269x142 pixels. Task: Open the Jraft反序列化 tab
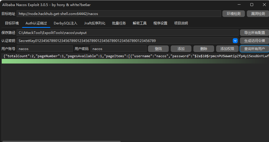(95, 23)
